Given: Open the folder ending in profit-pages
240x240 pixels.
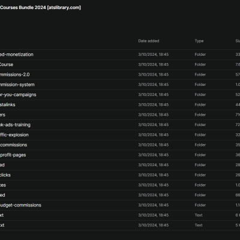Looking at the screenshot, I should pyautogui.click(x=13, y=155).
